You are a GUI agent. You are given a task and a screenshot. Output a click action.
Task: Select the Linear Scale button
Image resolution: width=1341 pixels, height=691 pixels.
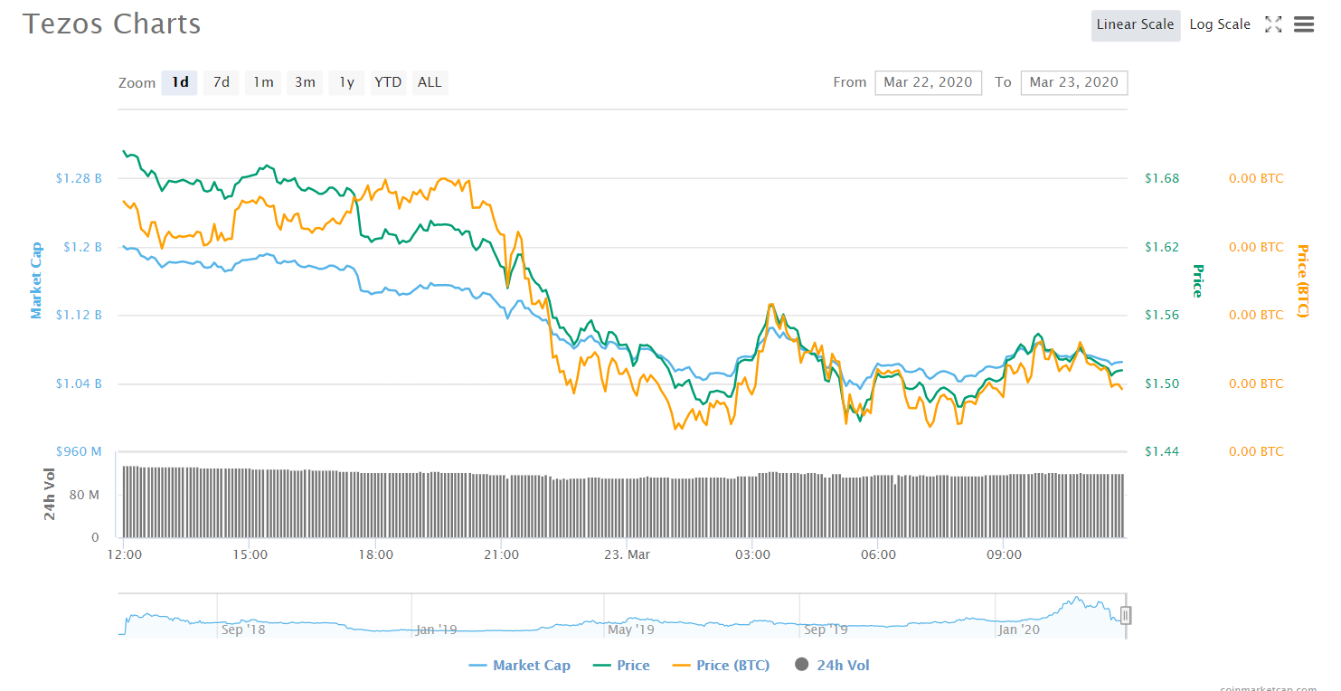pos(1135,25)
